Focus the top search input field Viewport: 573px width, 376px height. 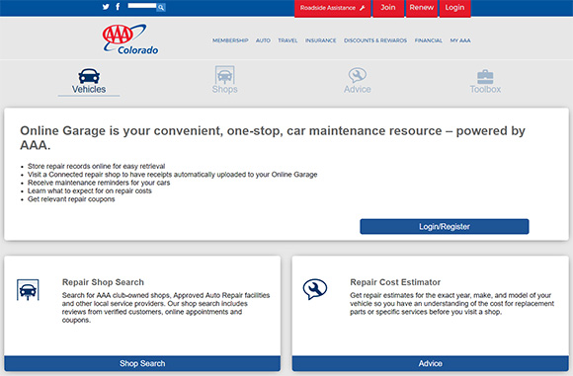[x=142, y=6]
